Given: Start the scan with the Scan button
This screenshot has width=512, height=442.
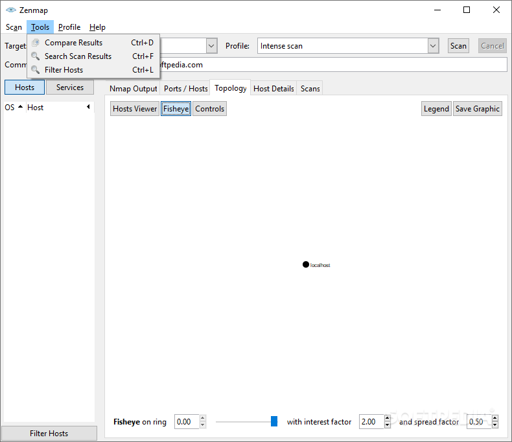Looking at the screenshot, I should [458, 46].
